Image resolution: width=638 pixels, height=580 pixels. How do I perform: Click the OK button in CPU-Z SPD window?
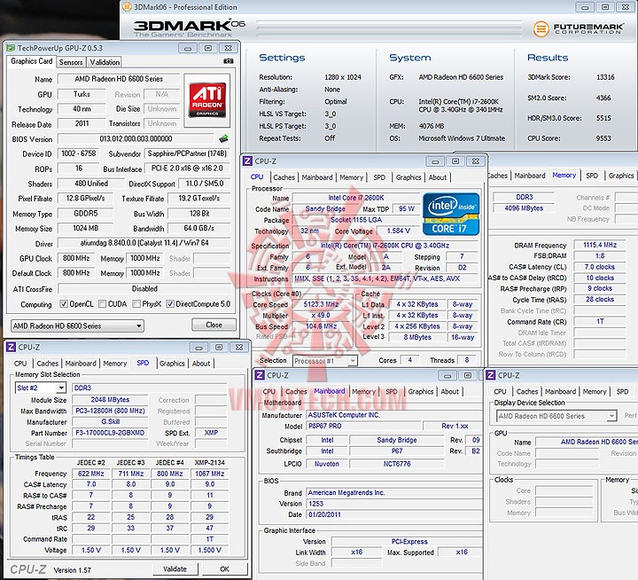(224, 568)
